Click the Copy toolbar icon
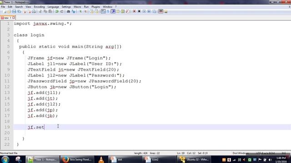This screenshot has width=291, height=163. coord(45,11)
